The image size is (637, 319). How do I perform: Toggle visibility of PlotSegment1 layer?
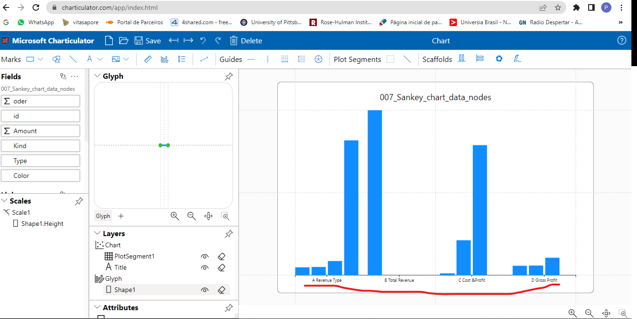[x=204, y=256]
